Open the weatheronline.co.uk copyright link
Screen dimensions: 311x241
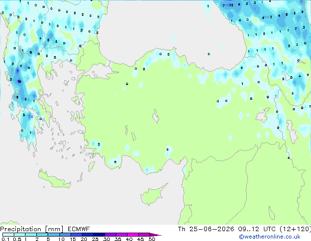[x=270, y=237]
